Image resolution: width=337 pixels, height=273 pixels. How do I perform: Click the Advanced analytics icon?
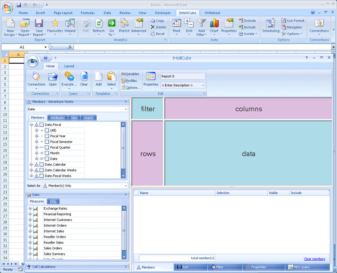coord(139,23)
